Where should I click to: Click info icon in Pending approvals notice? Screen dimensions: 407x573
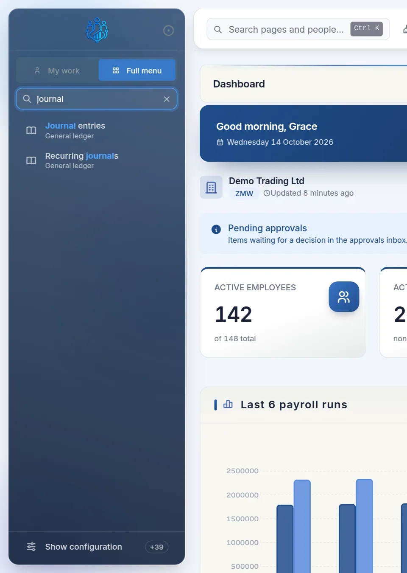click(x=216, y=230)
